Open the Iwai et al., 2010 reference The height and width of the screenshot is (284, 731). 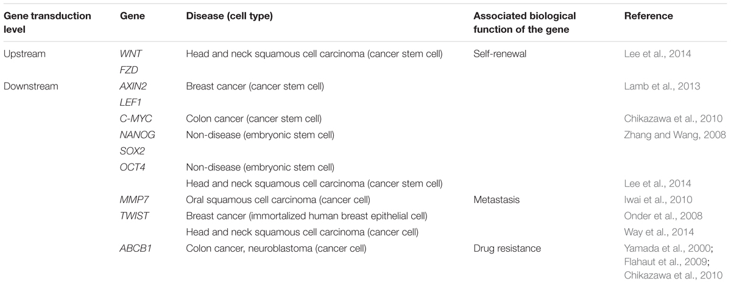(659, 199)
